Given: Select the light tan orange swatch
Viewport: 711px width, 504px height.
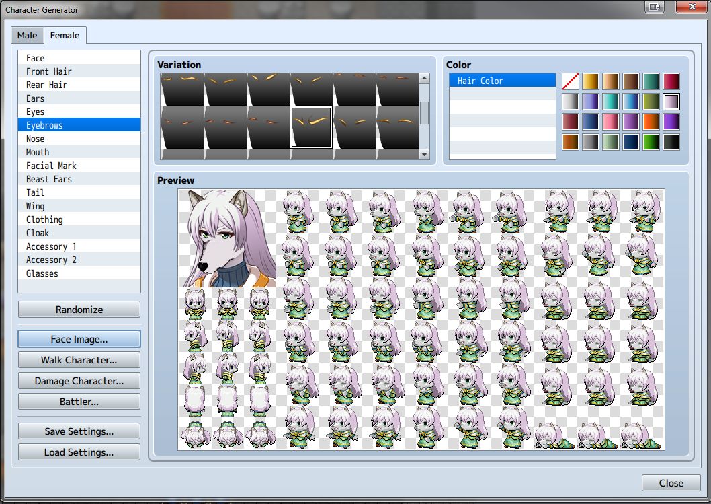Looking at the screenshot, I should tap(611, 81).
